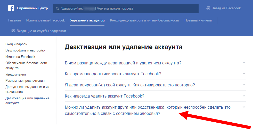Screen dimensions: 253x134
Task: Click the envelope icon for support inbox
Action: 13,31
